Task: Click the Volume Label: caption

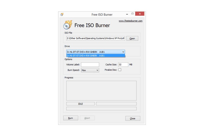Action: [73, 64]
